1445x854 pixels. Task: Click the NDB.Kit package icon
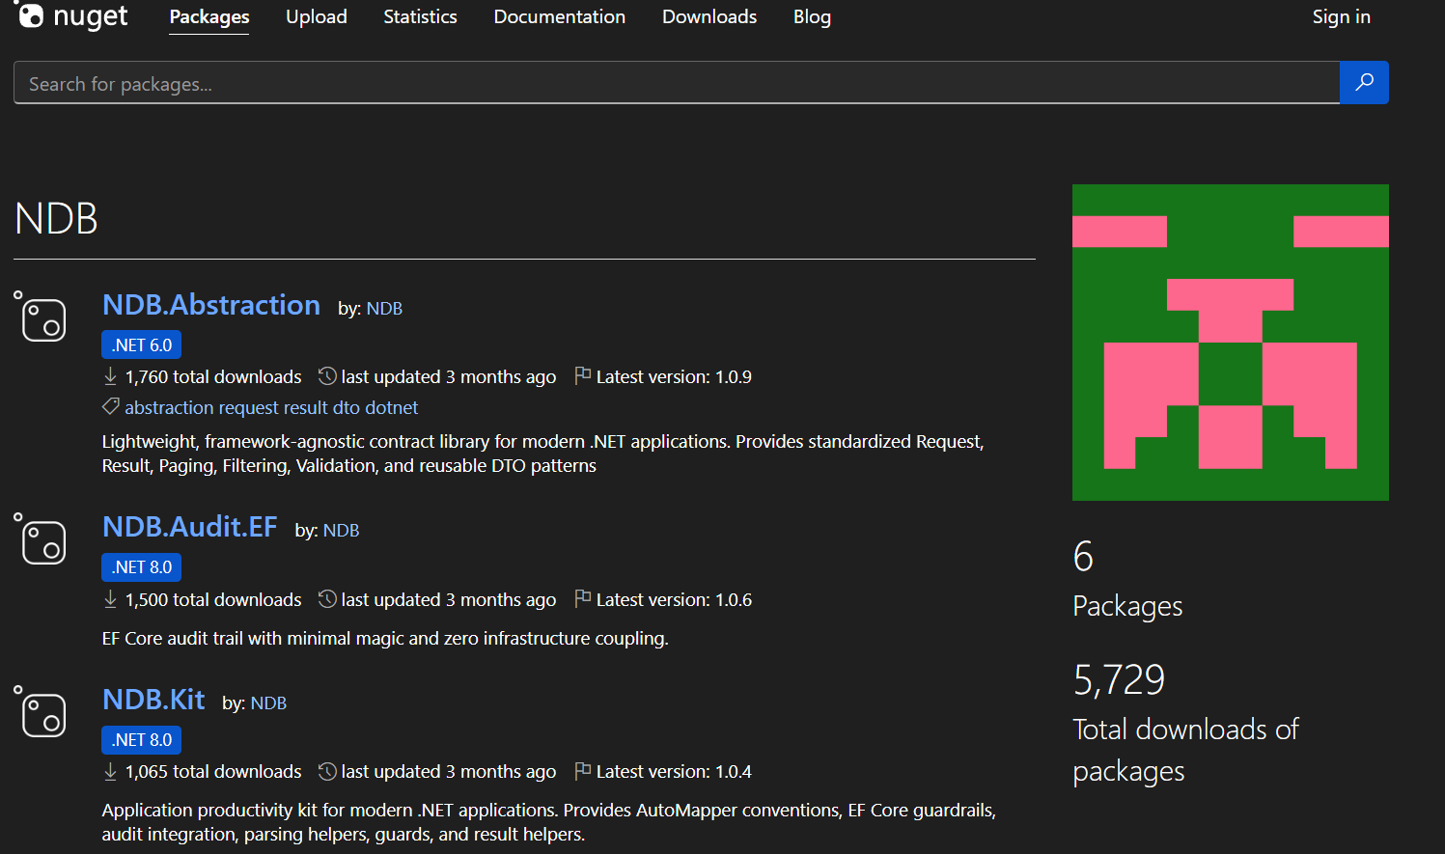click(x=40, y=711)
